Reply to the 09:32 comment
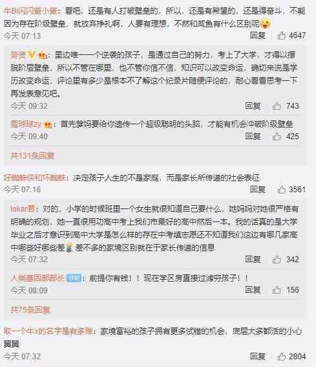The width and height of the screenshot is (316, 367). click(x=253, y=106)
